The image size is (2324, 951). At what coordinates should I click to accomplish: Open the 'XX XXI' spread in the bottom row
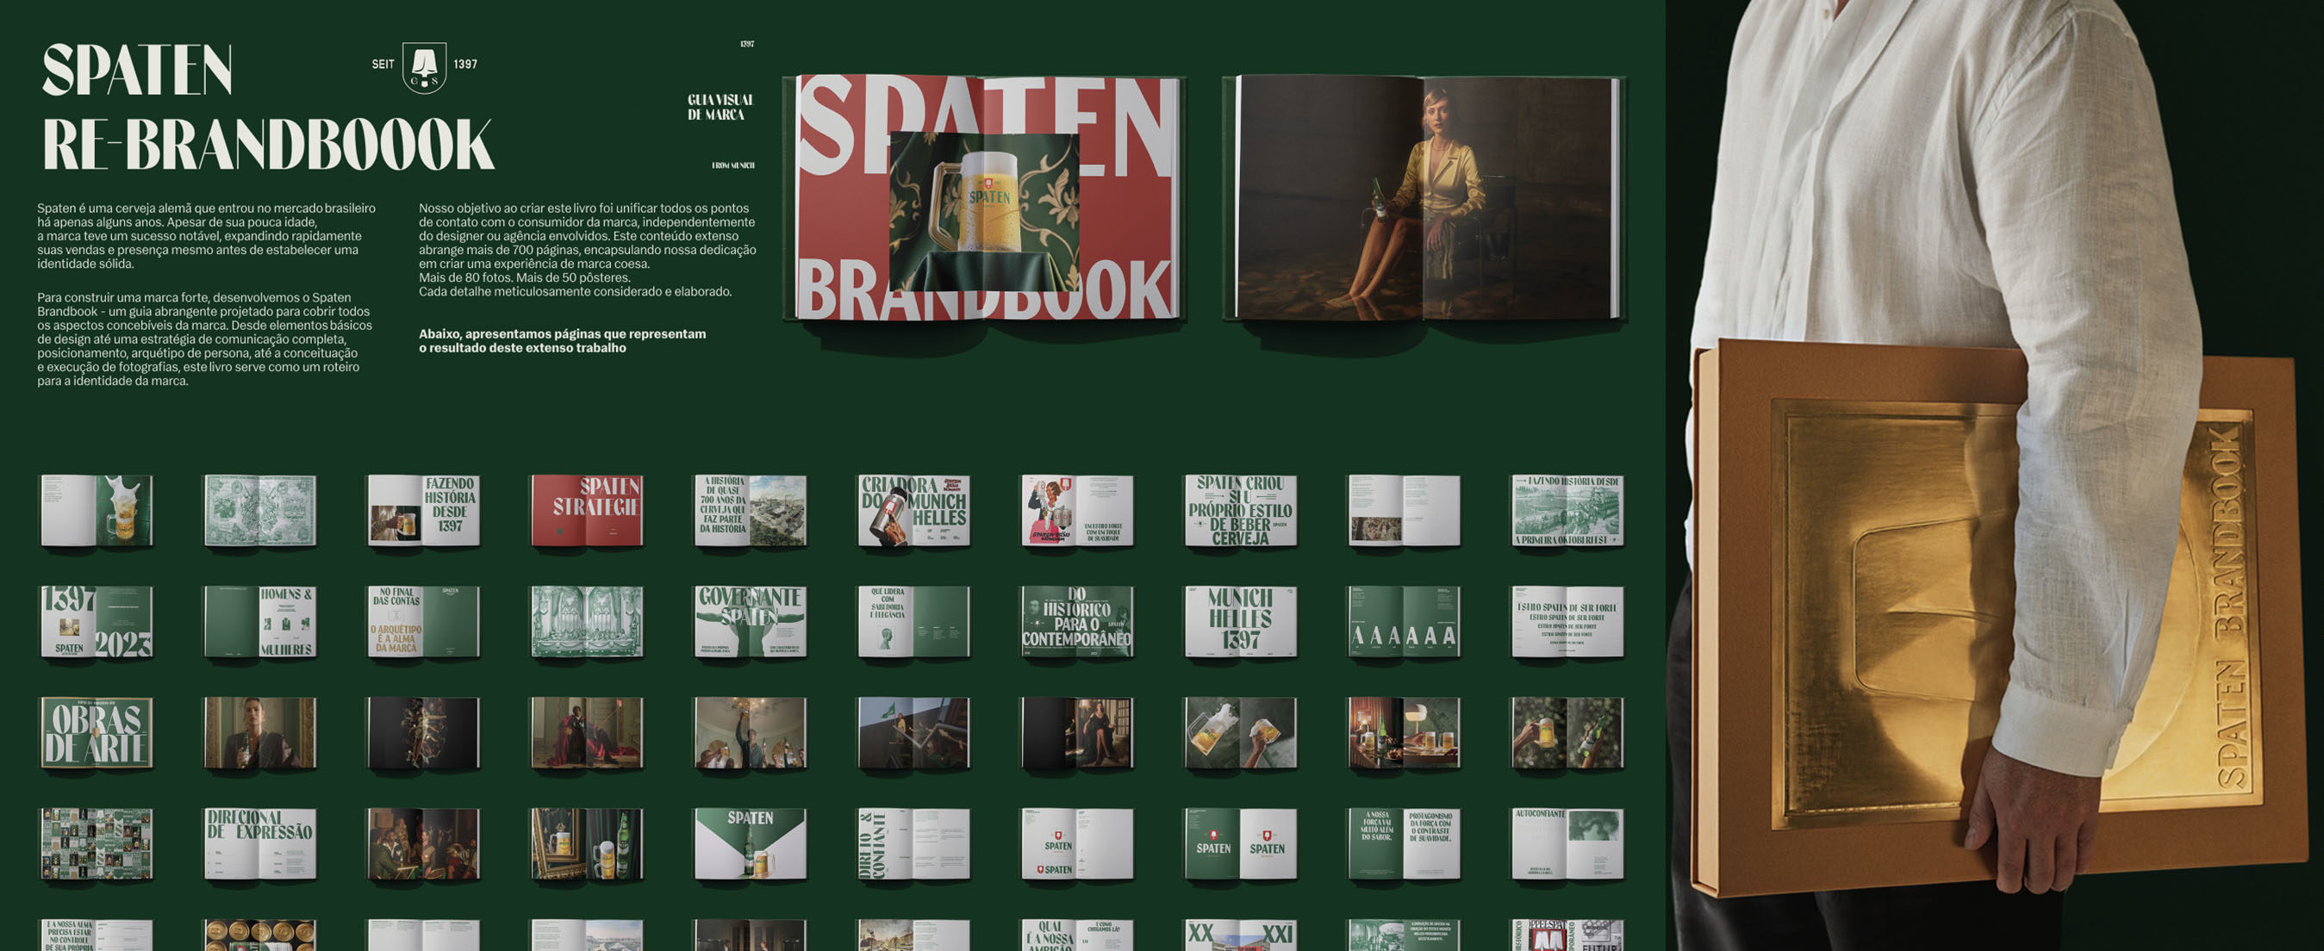pyautogui.click(x=1241, y=935)
